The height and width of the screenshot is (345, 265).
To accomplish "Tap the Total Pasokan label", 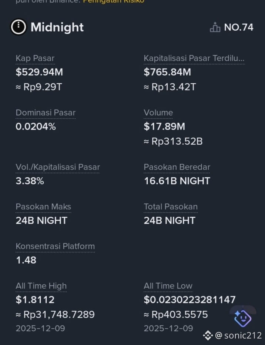I will point(171,207).
